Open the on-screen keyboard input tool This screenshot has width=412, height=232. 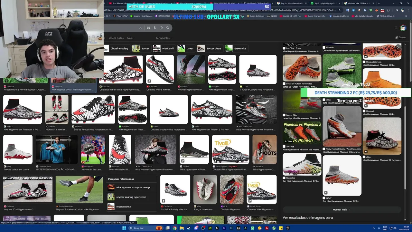pos(148,28)
